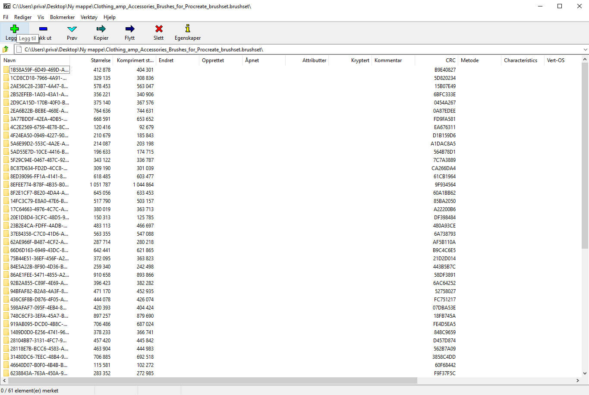Select folder 37E84358-C7C0-41D6-A...

[39, 234]
